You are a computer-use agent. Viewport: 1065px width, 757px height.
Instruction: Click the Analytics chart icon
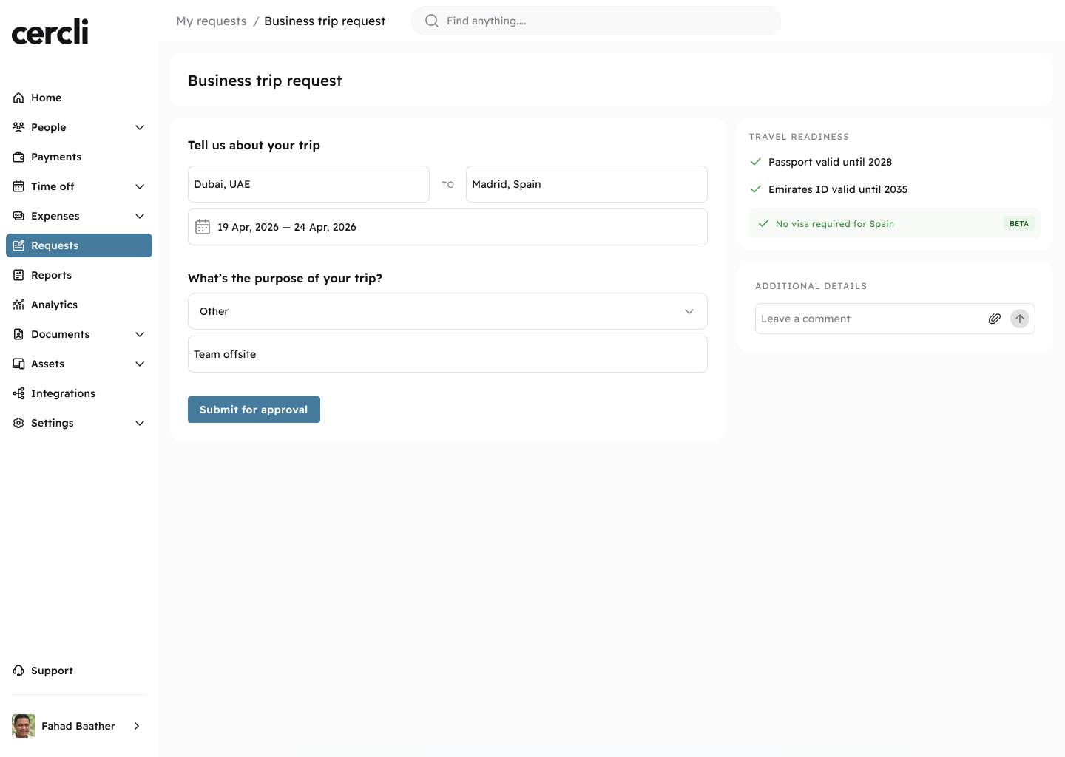click(x=18, y=305)
